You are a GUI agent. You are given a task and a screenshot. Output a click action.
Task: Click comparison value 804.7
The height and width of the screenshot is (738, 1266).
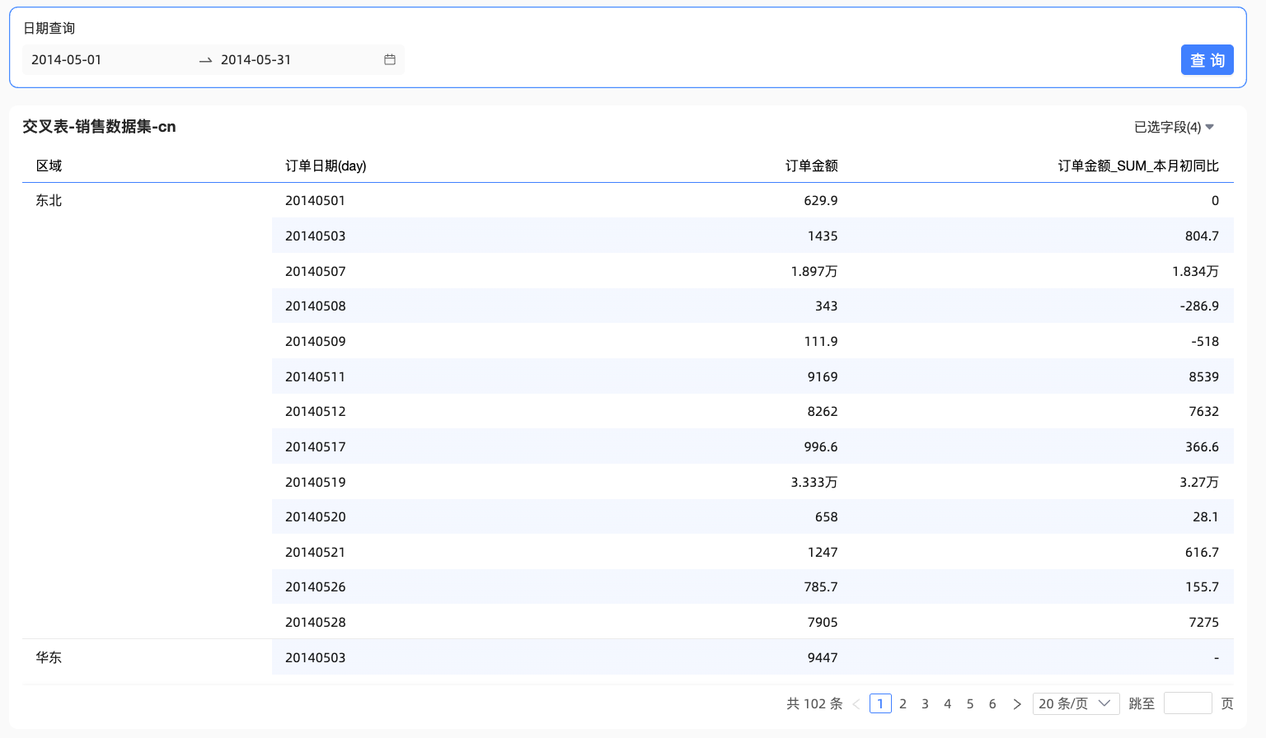tap(1202, 236)
